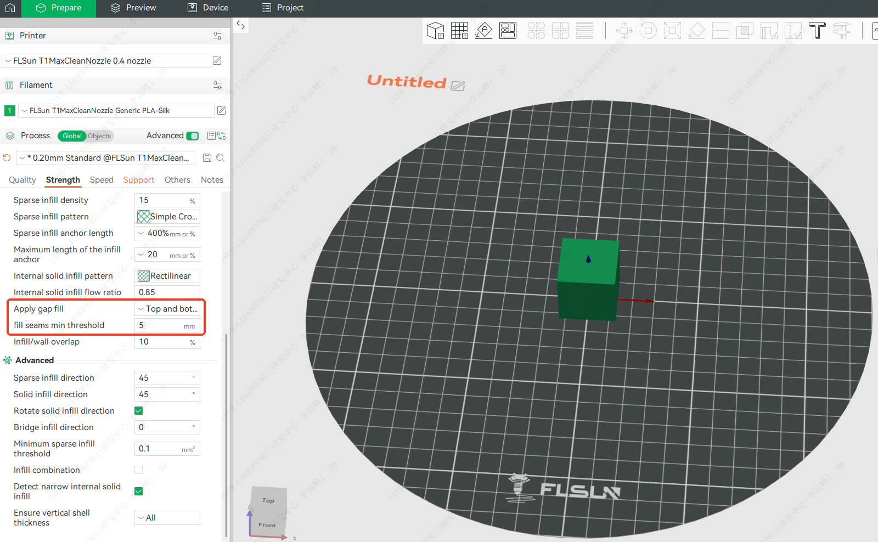This screenshot has height=542, width=878.
Task: Click the Prepare tab button
Action: [x=59, y=8]
